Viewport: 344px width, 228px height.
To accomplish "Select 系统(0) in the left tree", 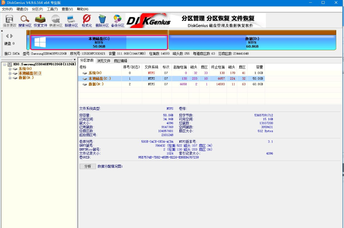I will (x=25, y=69).
